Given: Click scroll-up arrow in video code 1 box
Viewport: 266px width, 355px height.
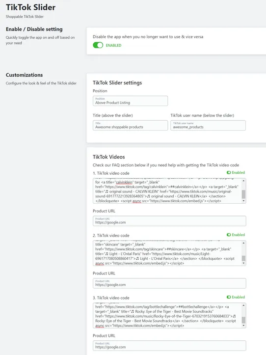Looking at the screenshot, I should [243, 181].
